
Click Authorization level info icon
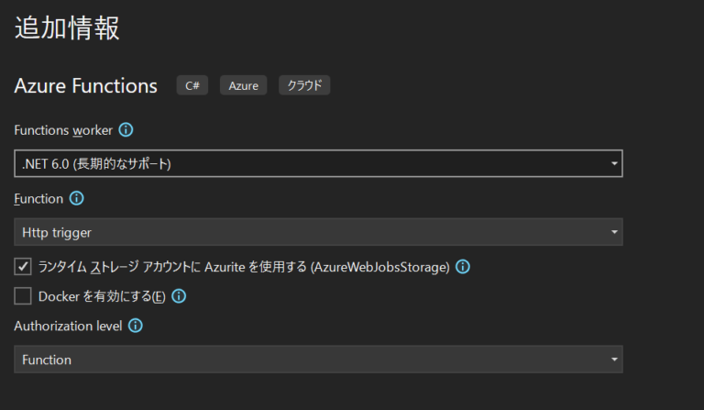tap(135, 326)
